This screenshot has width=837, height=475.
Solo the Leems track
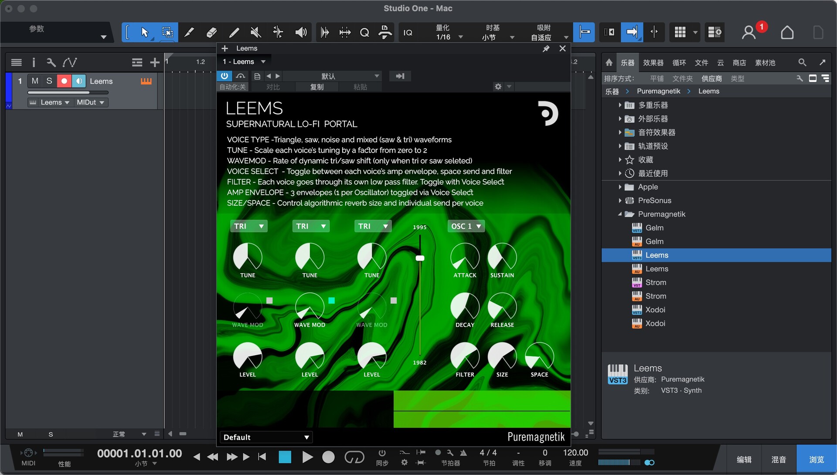(49, 81)
